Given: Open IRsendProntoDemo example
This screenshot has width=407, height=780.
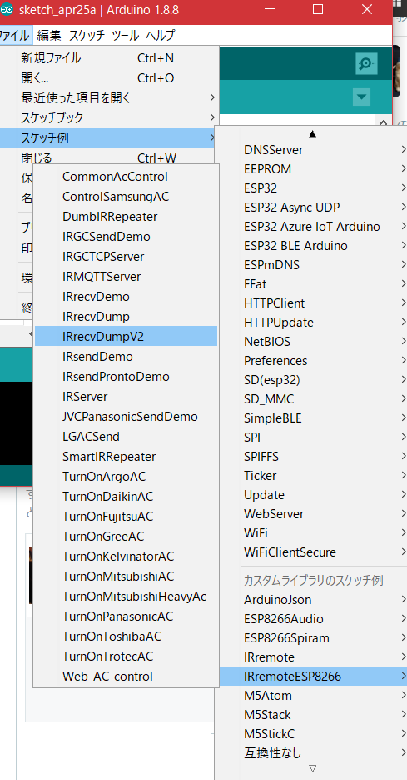Looking at the screenshot, I should coord(126,377).
